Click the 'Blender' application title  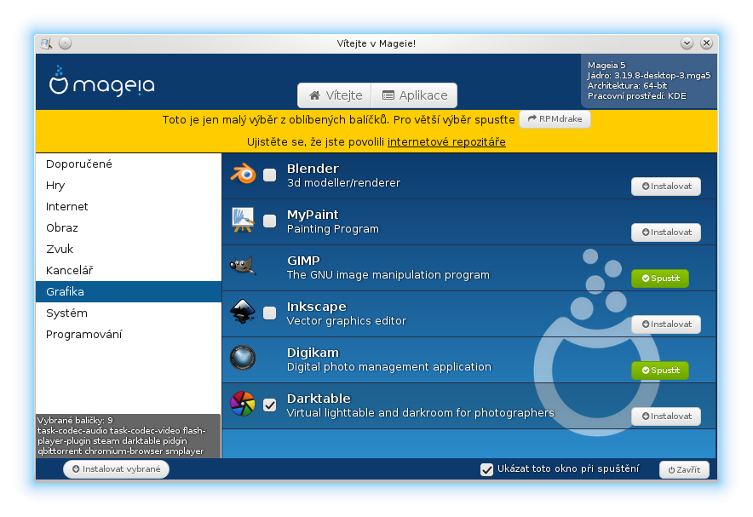point(313,169)
